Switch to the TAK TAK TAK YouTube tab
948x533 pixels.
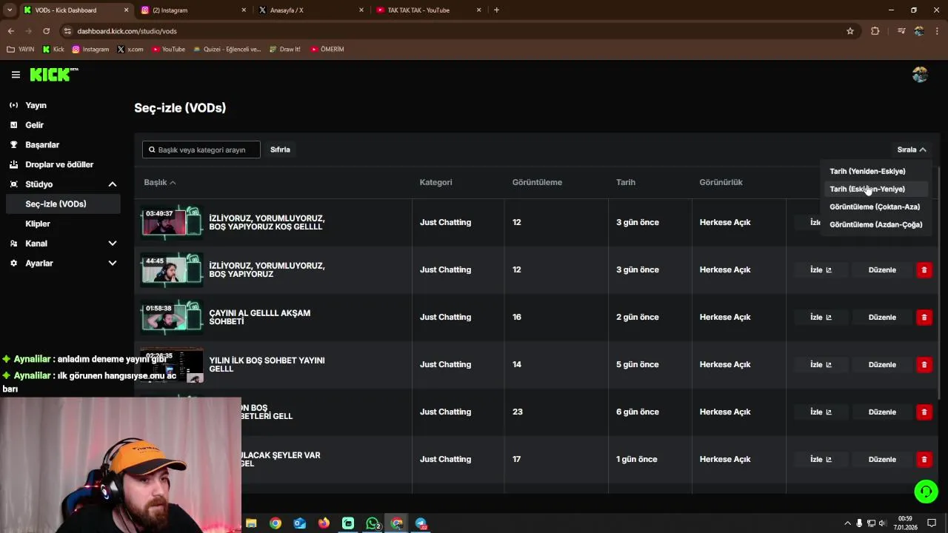[x=428, y=10]
